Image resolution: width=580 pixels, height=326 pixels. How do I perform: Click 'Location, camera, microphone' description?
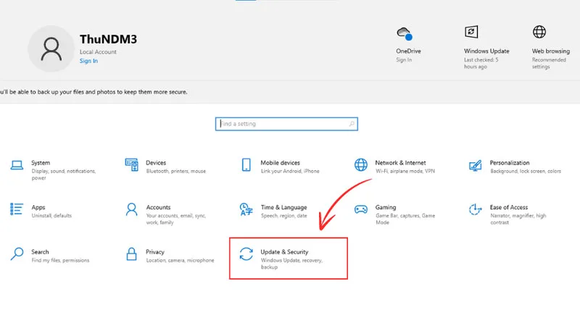pos(180,260)
